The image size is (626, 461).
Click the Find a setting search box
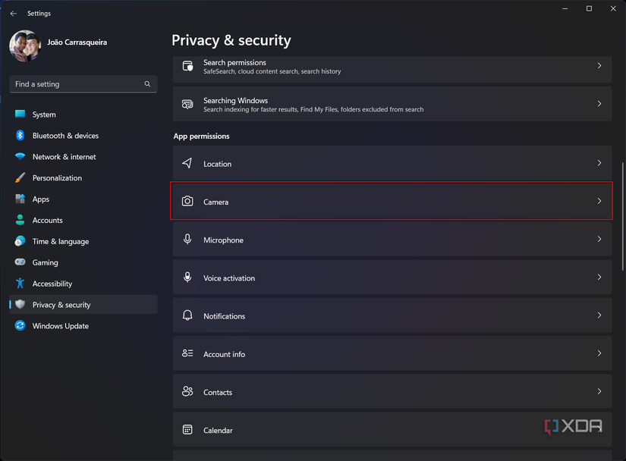(x=76, y=84)
